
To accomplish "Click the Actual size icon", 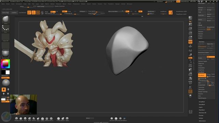I will point(190,33).
